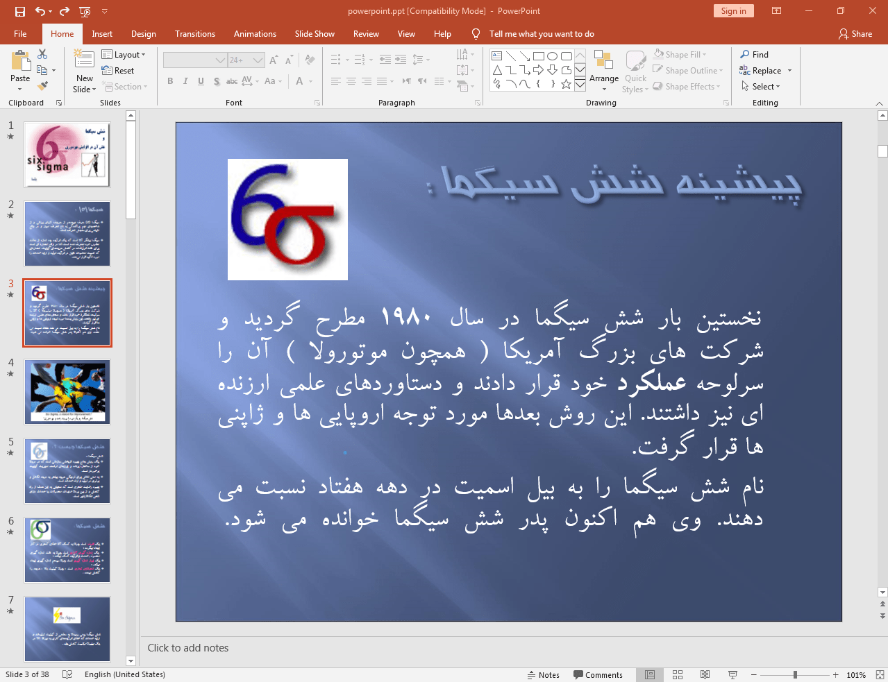Start the slide show from status bar
The image size is (888, 682).
(732, 674)
